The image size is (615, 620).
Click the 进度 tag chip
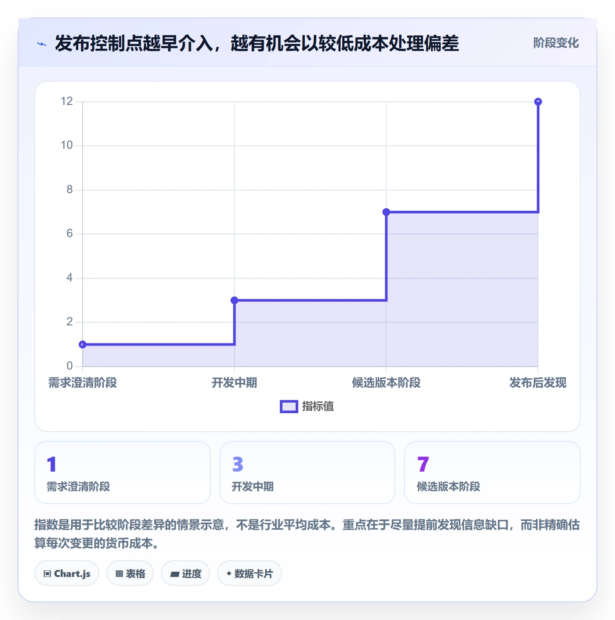(x=185, y=573)
